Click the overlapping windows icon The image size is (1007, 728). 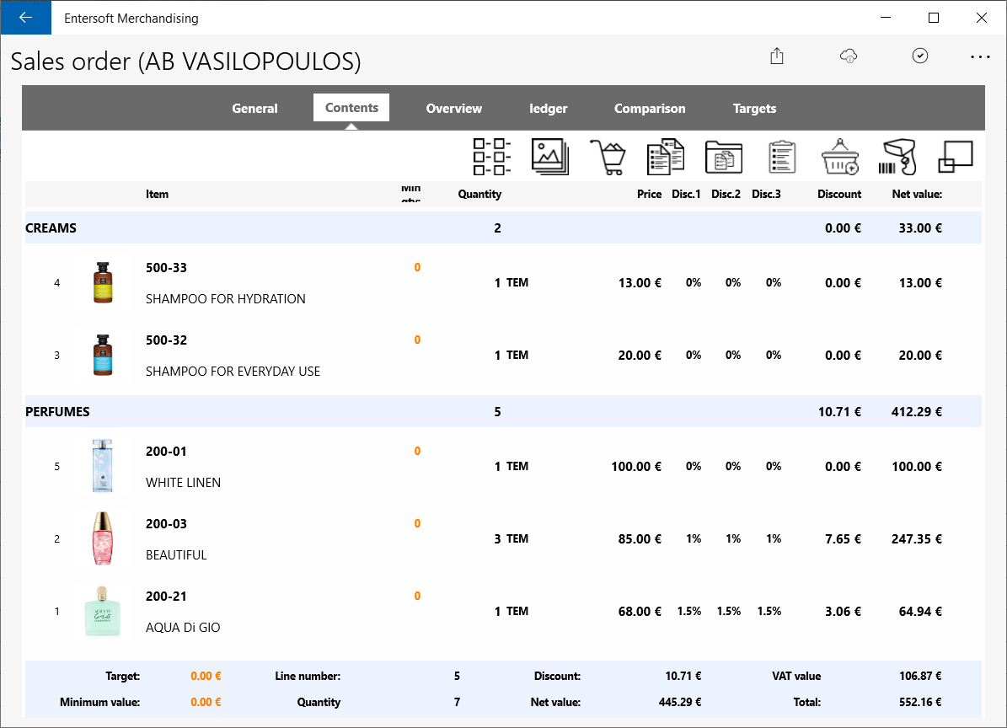956,157
